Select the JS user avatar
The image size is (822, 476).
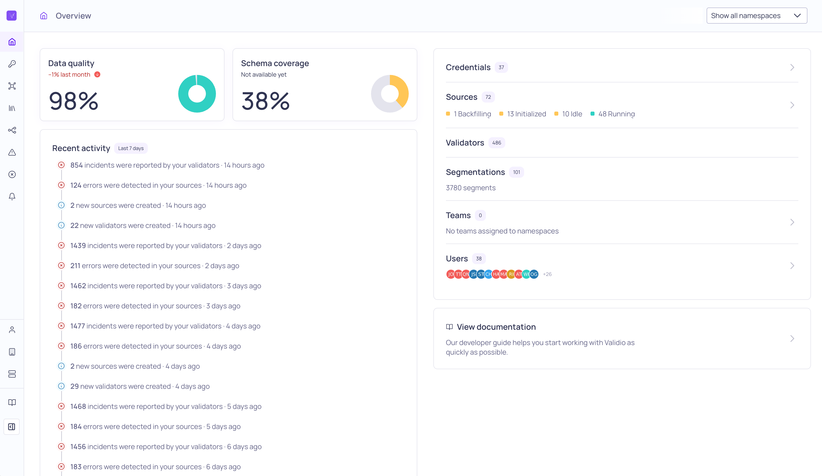[473, 274]
